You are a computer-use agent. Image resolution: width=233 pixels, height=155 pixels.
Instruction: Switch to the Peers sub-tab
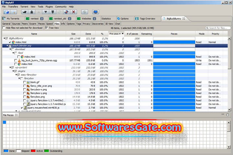tap(25, 24)
